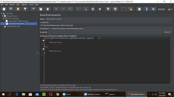Click the What's this node icon
The image size is (174, 97).
(x=153, y=9)
